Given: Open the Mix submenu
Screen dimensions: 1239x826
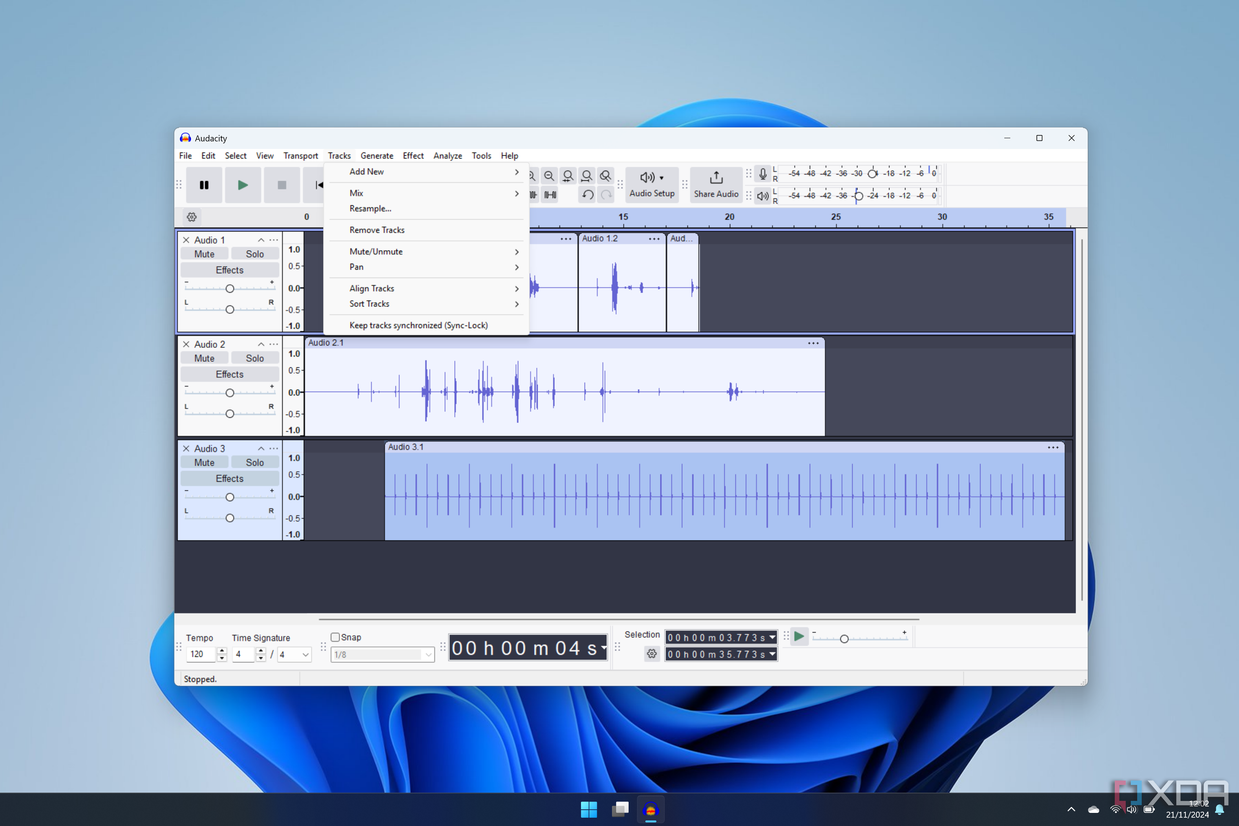Looking at the screenshot, I should click(x=428, y=193).
